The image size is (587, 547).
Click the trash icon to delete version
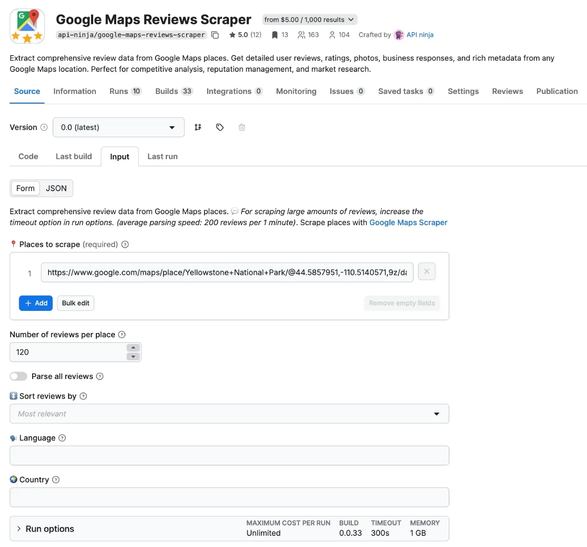click(241, 127)
